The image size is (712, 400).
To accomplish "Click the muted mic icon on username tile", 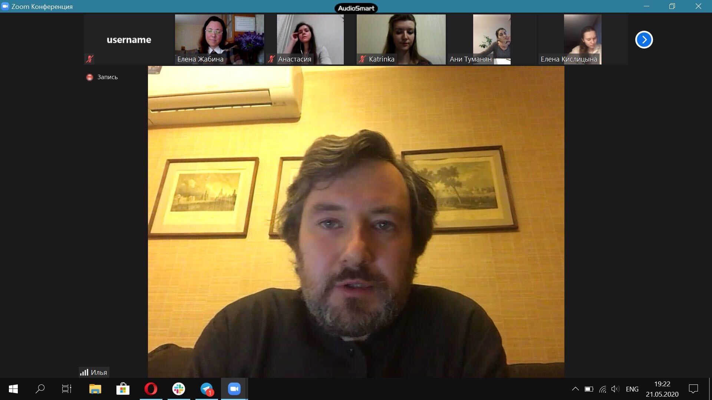I will coord(89,59).
